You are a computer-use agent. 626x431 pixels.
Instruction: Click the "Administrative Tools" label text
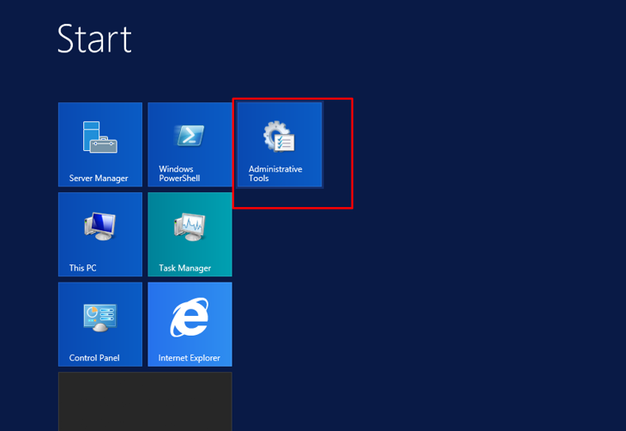tap(274, 174)
